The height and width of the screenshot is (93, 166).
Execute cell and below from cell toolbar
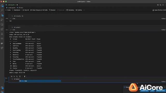point(17,76)
